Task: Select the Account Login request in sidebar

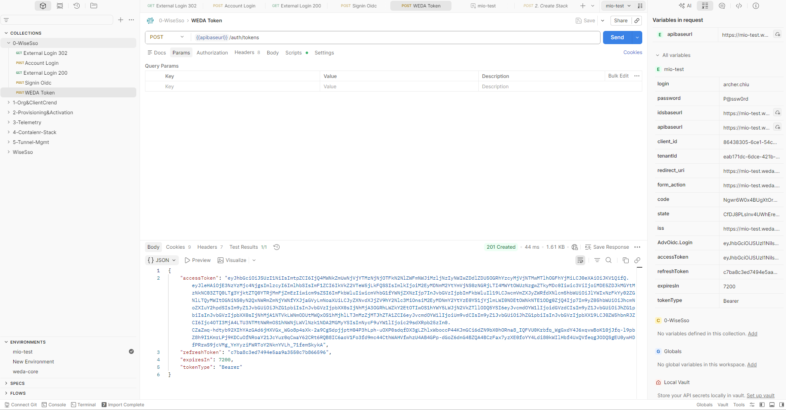Action: 42,63
